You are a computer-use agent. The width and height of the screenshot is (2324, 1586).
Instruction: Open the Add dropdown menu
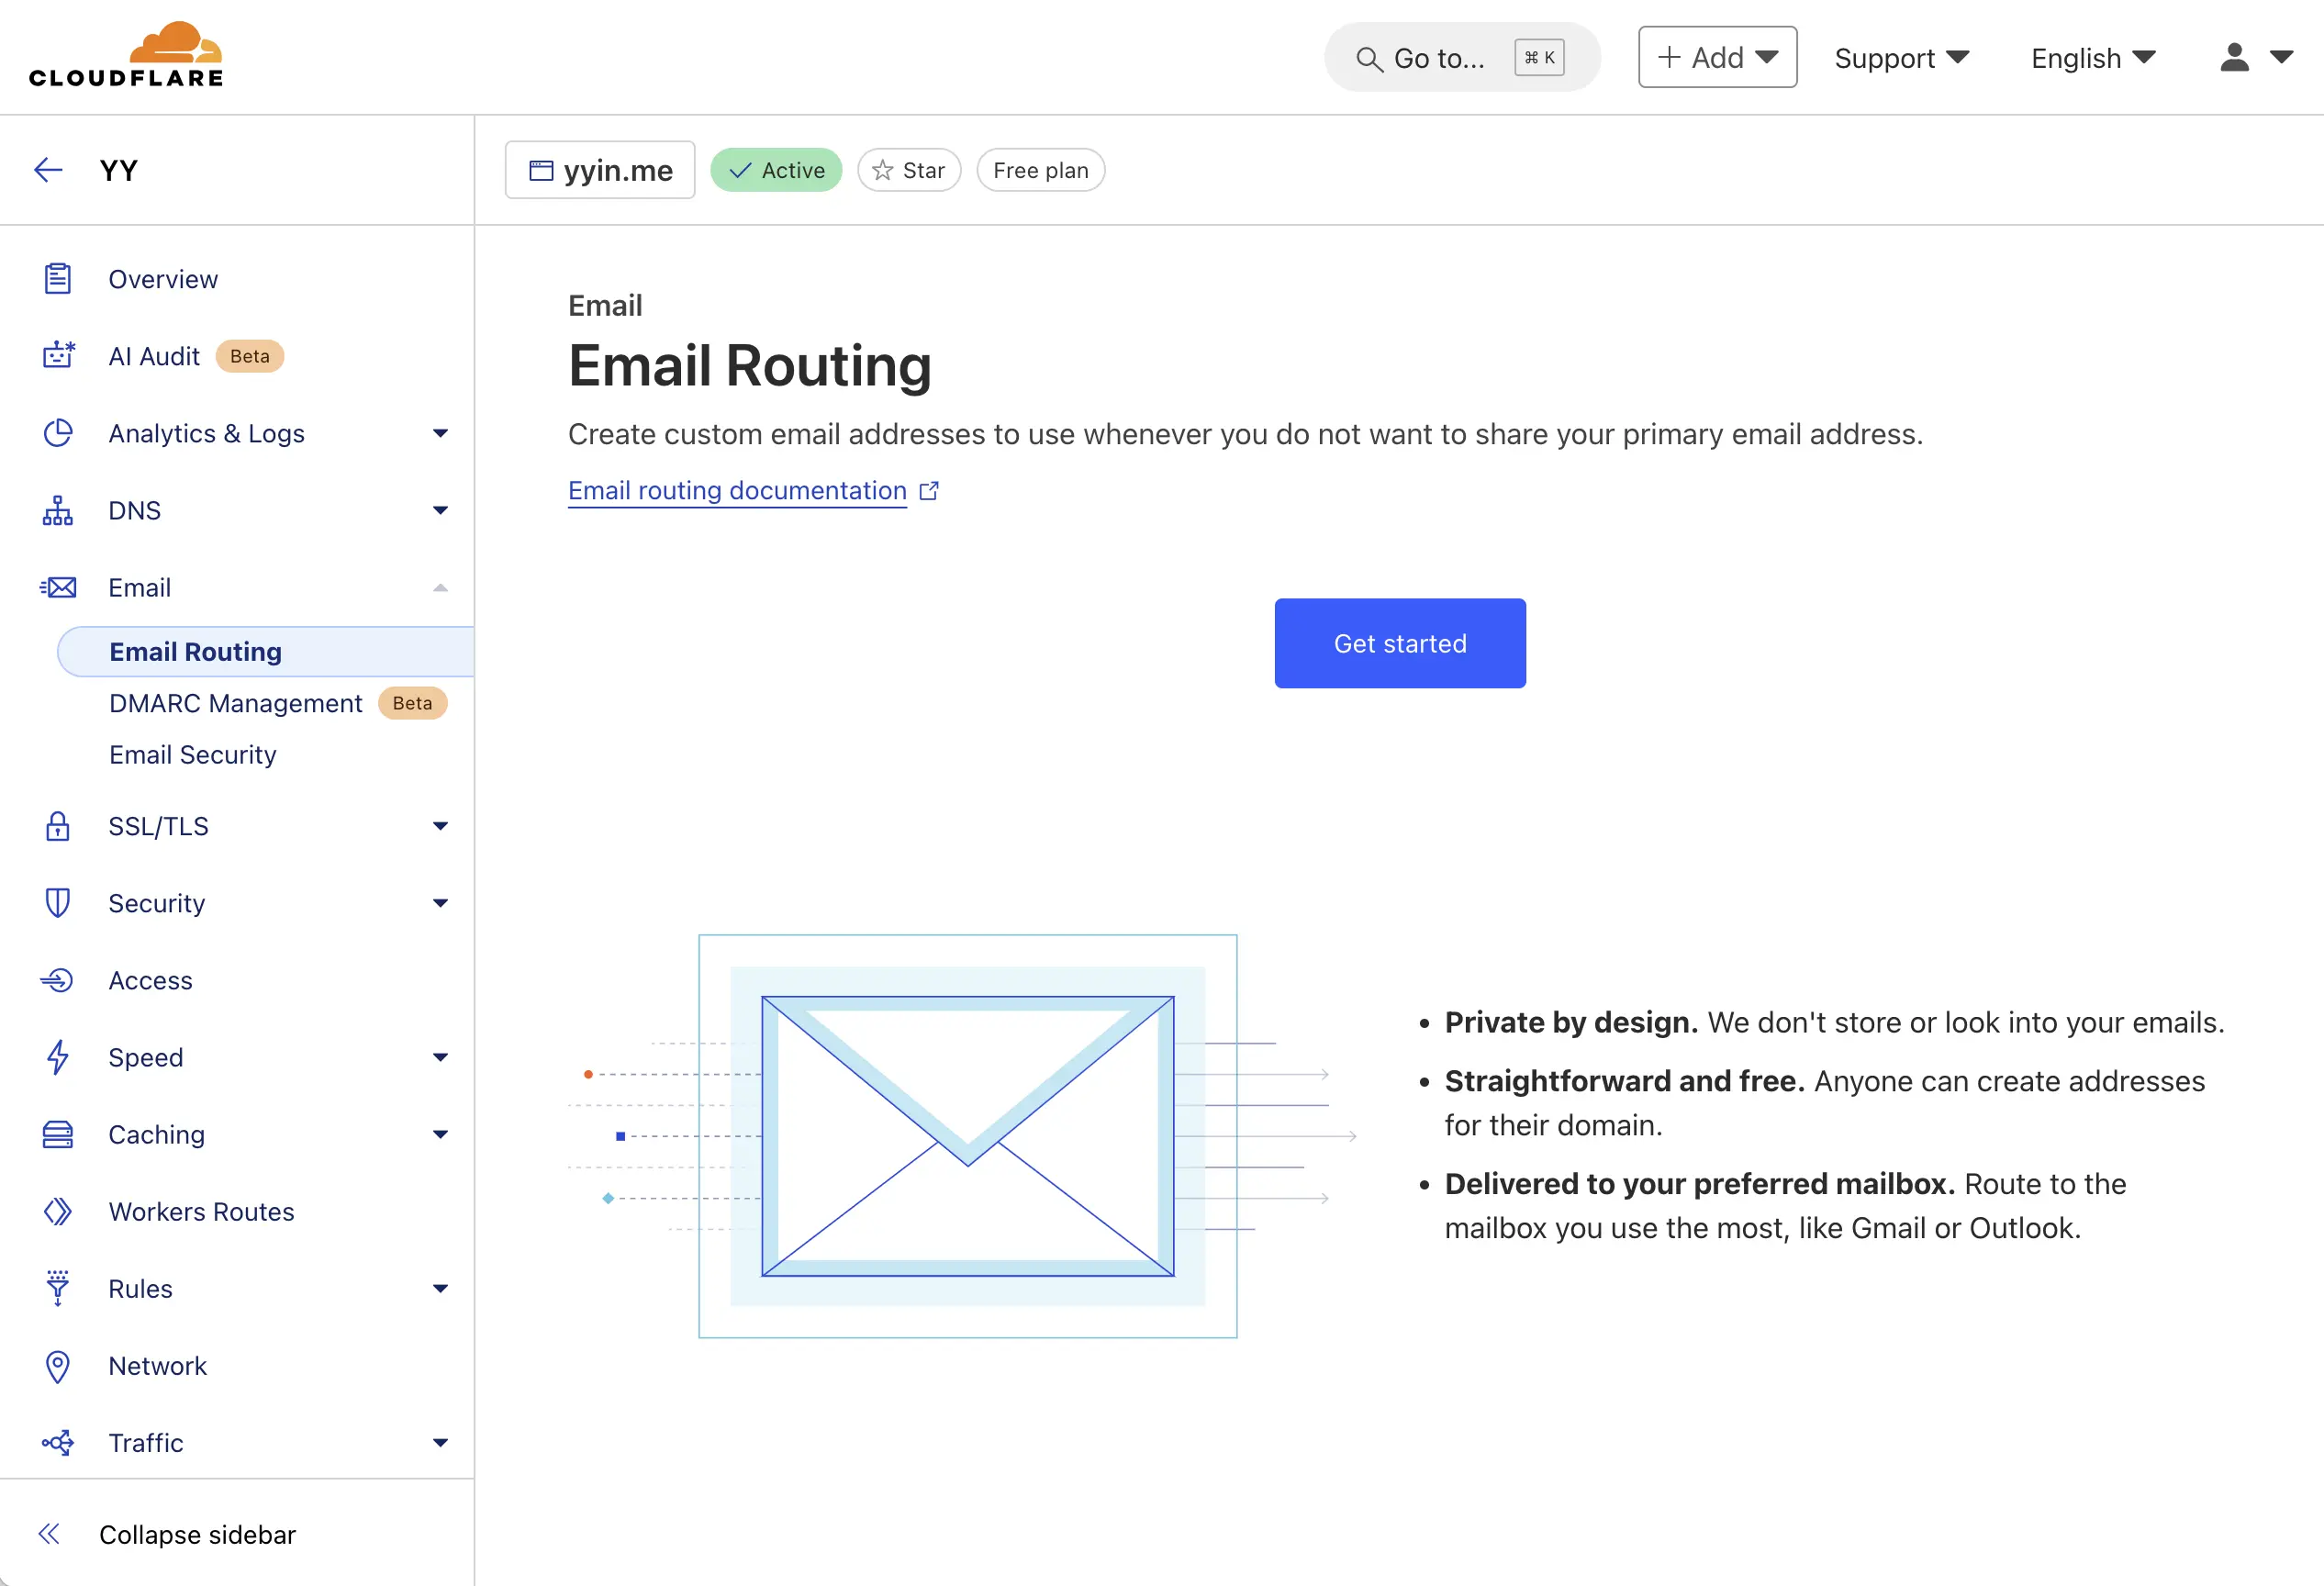1716,58
